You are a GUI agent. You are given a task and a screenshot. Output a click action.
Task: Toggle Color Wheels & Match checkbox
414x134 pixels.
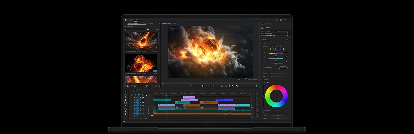click(x=287, y=35)
